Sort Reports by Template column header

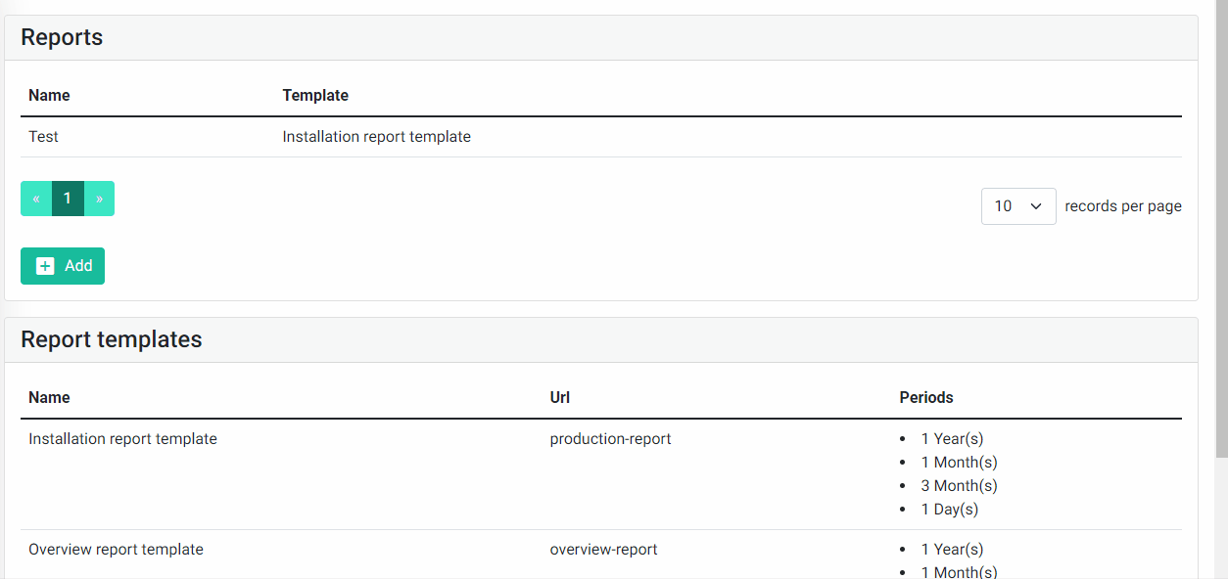315,95
